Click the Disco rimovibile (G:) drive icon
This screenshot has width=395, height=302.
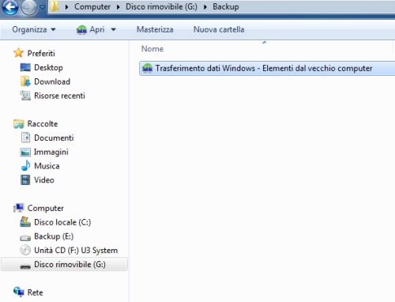coord(25,266)
